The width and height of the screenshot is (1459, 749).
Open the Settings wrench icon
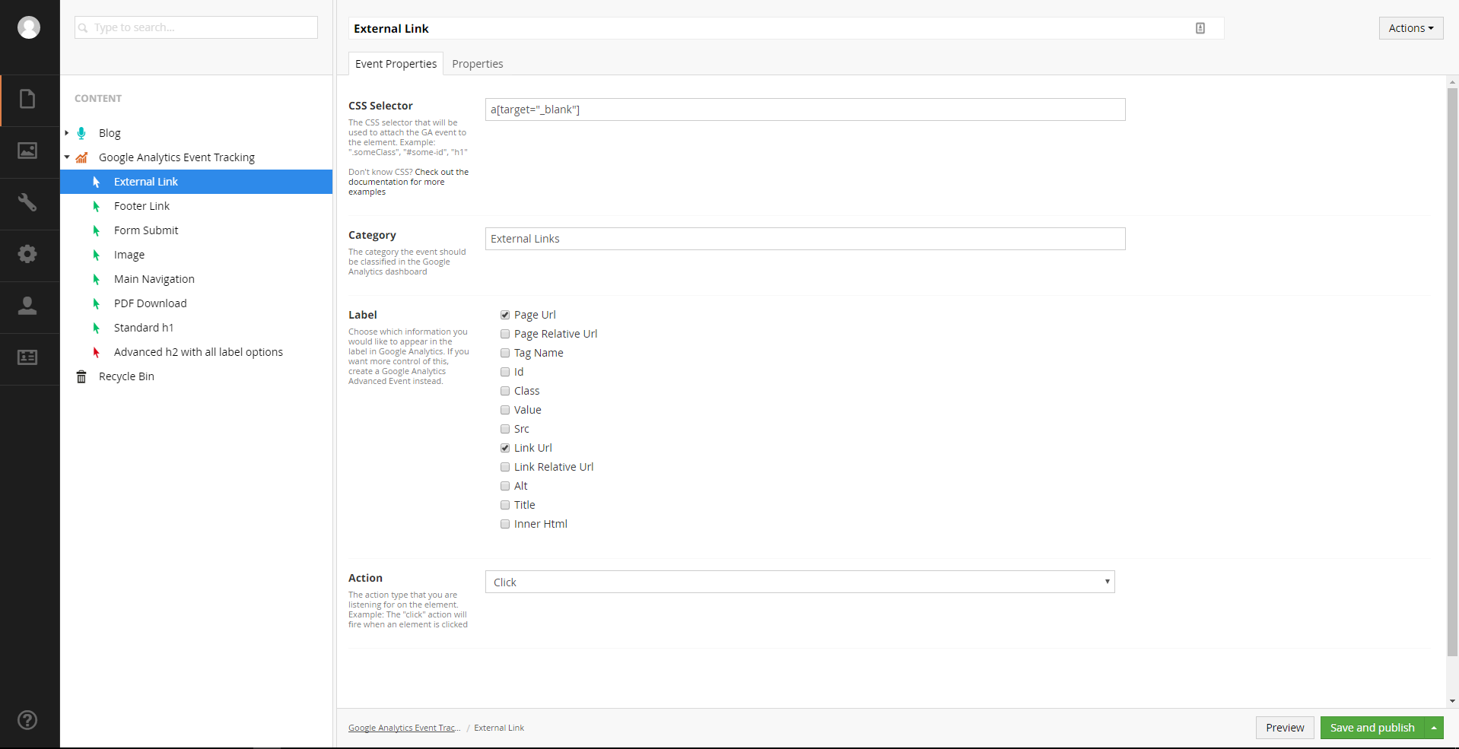pos(27,202)
